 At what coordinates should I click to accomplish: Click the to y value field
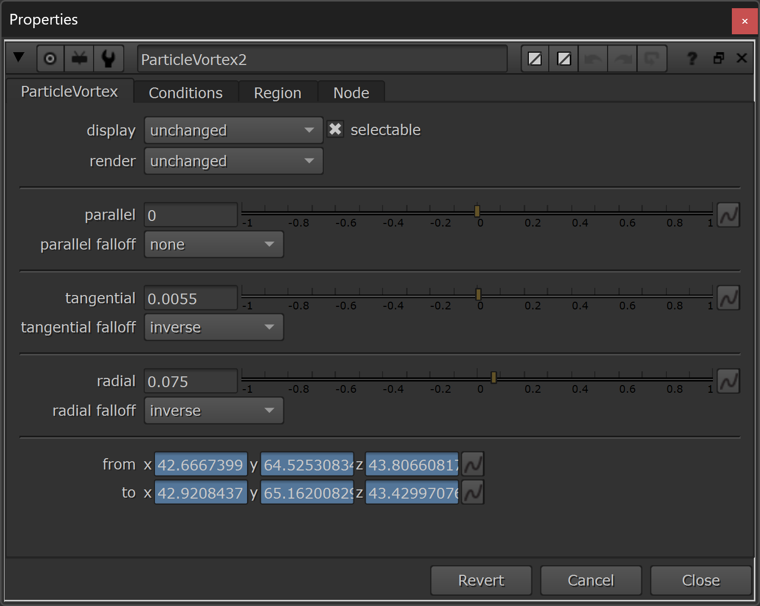[307, 492]
